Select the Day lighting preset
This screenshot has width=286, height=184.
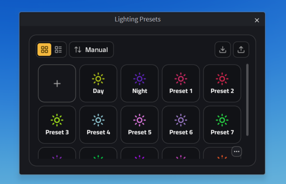tap(98, 83)
